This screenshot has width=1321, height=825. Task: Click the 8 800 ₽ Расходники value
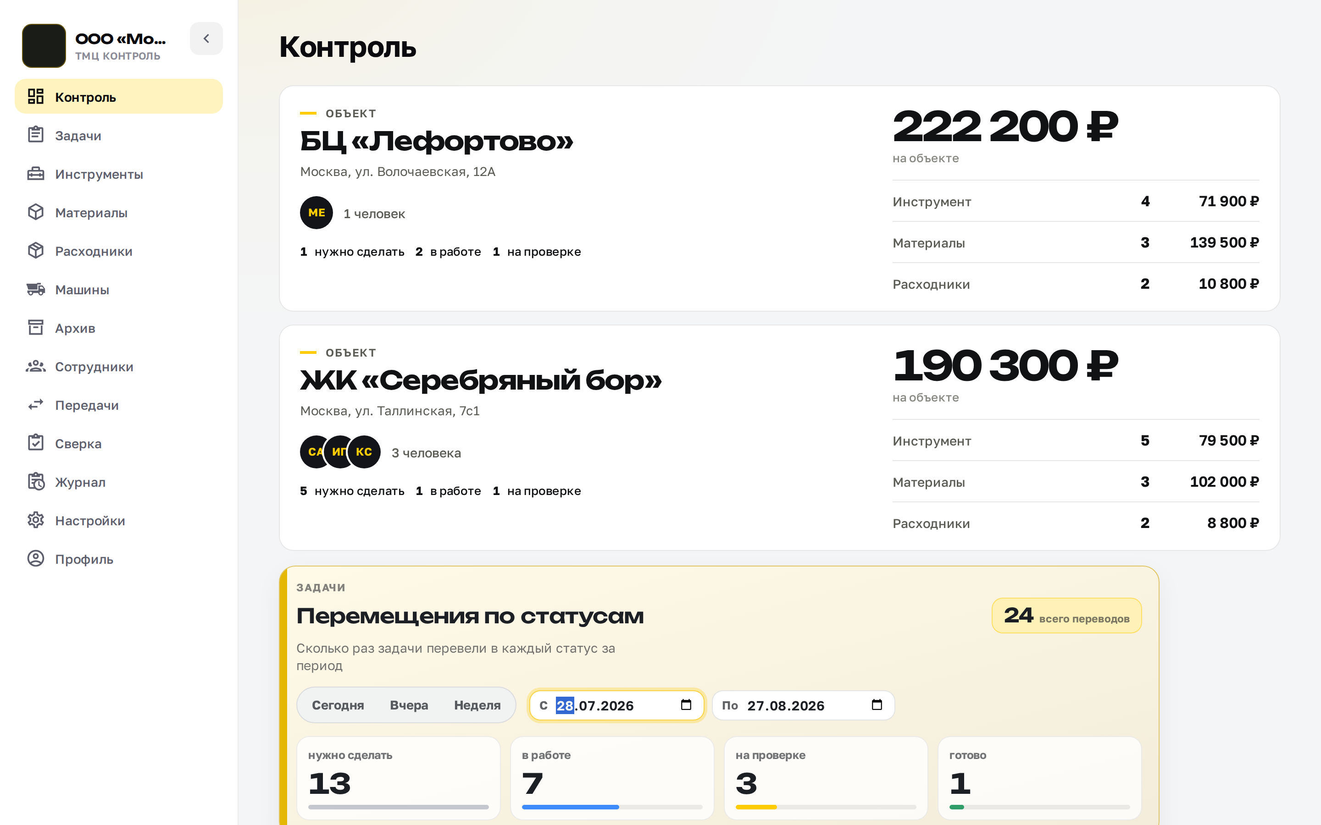1233,522
